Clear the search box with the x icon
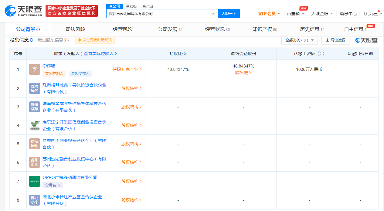The image size is (384, 211). click(x=213, y=14)
